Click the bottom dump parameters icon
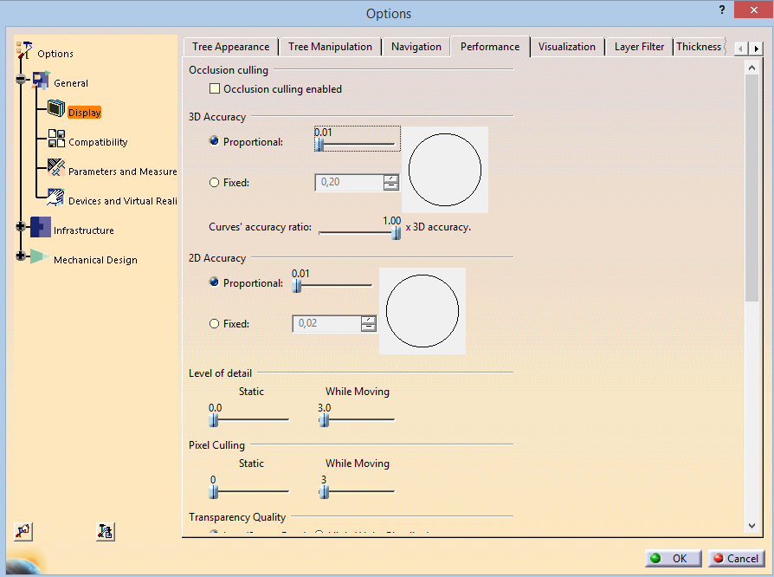This screenshot has height=577, width=774. (105, 532)
